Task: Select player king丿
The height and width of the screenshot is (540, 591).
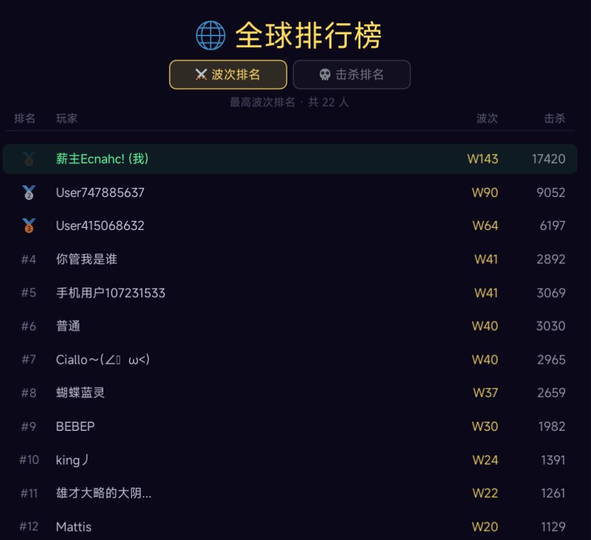Action: pos(72,460)
